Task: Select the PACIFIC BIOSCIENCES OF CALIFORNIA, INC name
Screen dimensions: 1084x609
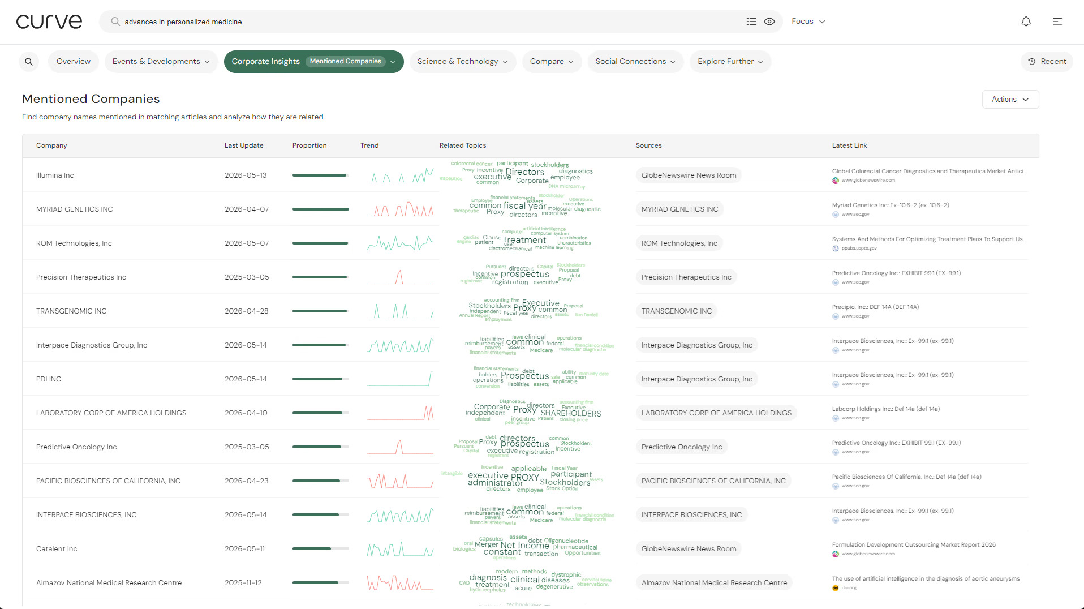Action: point(108,481)
